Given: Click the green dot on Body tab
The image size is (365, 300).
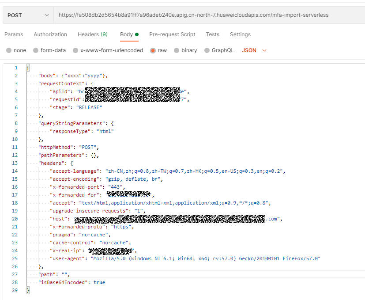Looking at the screenshot, I should tap(137, 34).
